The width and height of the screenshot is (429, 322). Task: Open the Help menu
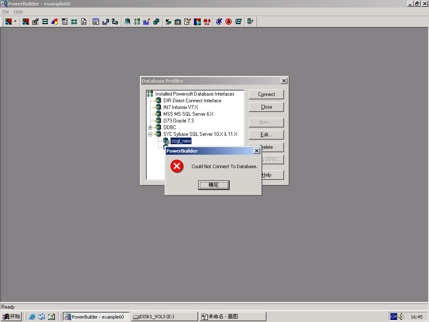coord(18,12)
